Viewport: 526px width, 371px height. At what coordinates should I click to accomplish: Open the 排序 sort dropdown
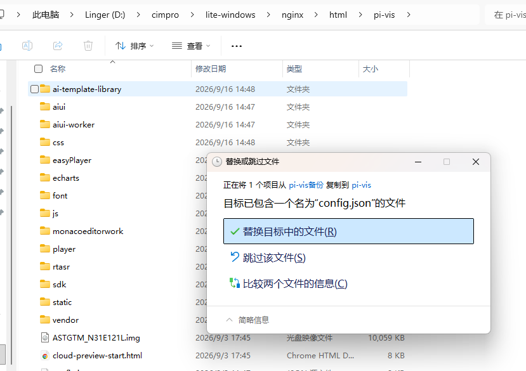coord(134,46)
